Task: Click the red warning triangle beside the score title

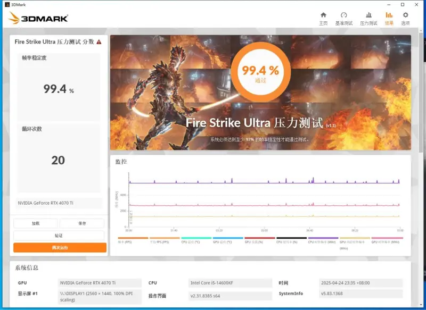Action: point(99,42)
